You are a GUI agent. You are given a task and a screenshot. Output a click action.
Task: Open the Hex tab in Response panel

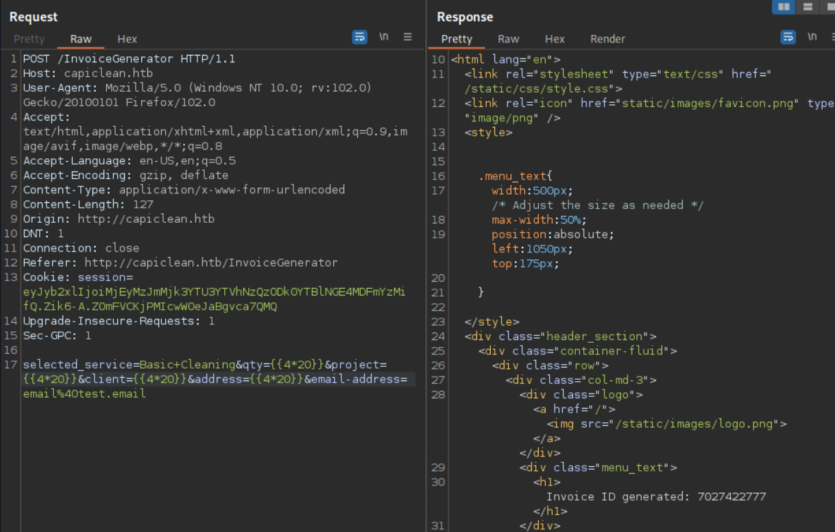pos(555,39)
